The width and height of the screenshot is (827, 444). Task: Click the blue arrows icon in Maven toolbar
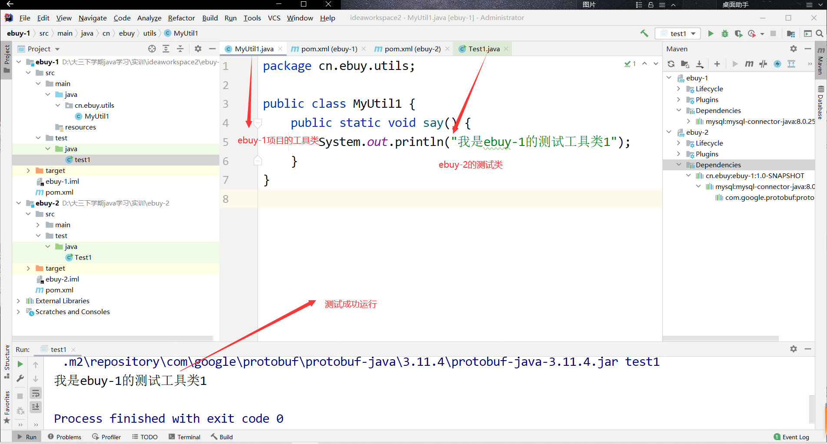pyautogui.click(x=791, y=64)
